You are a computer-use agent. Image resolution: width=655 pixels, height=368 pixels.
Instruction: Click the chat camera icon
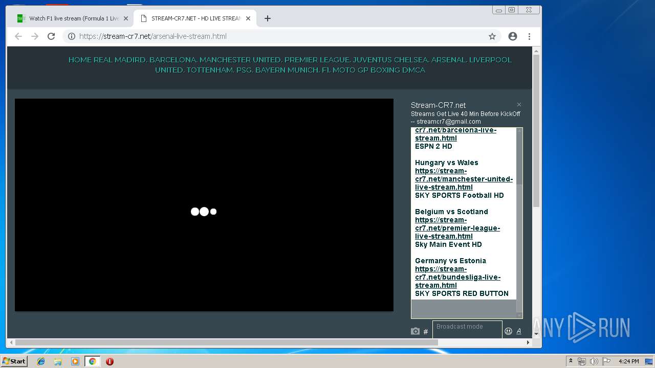[415, 331]
